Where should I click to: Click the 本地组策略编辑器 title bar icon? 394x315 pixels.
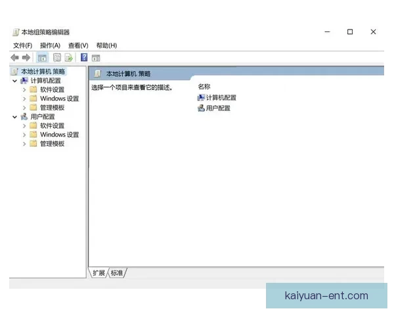pyautogui.click(x=16, y=32)
